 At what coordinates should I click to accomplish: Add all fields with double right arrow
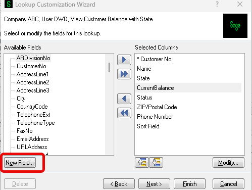[124, 74]
